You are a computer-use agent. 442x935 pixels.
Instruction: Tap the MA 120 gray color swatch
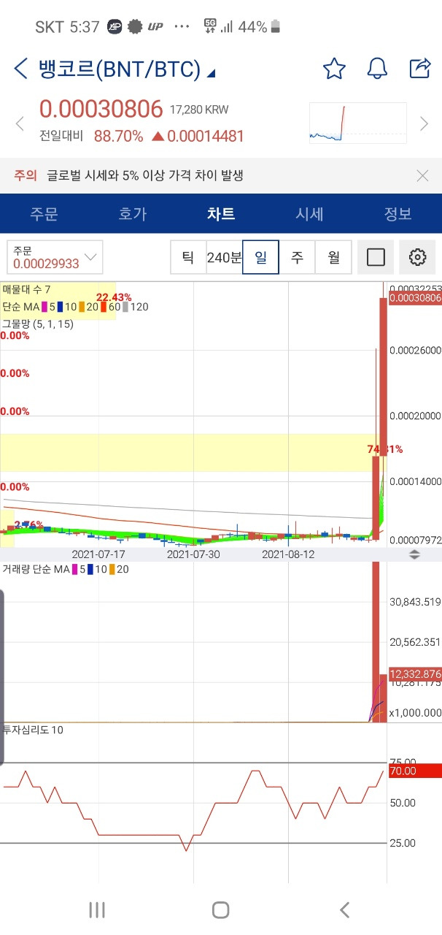[x=125, y=307]
